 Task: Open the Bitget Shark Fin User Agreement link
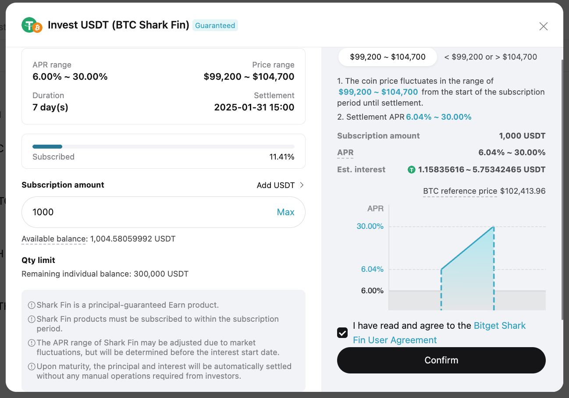coord(439,333)
